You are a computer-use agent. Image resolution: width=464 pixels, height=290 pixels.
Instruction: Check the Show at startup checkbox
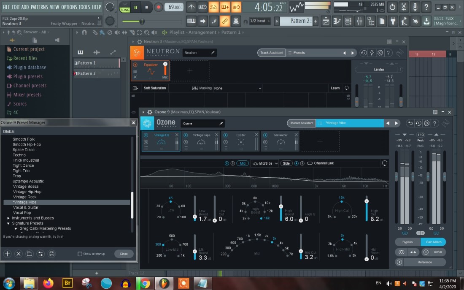tap(80, 254)
